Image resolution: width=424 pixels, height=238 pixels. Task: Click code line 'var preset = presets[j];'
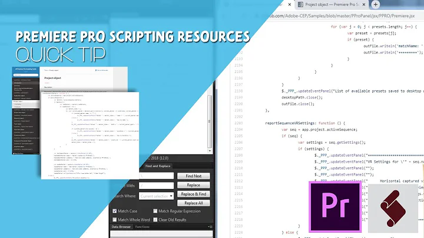[372, 33]
